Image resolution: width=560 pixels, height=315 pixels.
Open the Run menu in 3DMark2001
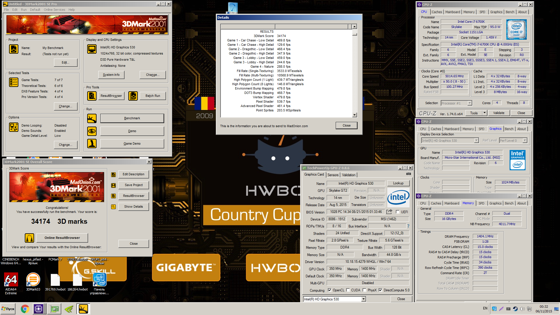click(x=24, y=10)
